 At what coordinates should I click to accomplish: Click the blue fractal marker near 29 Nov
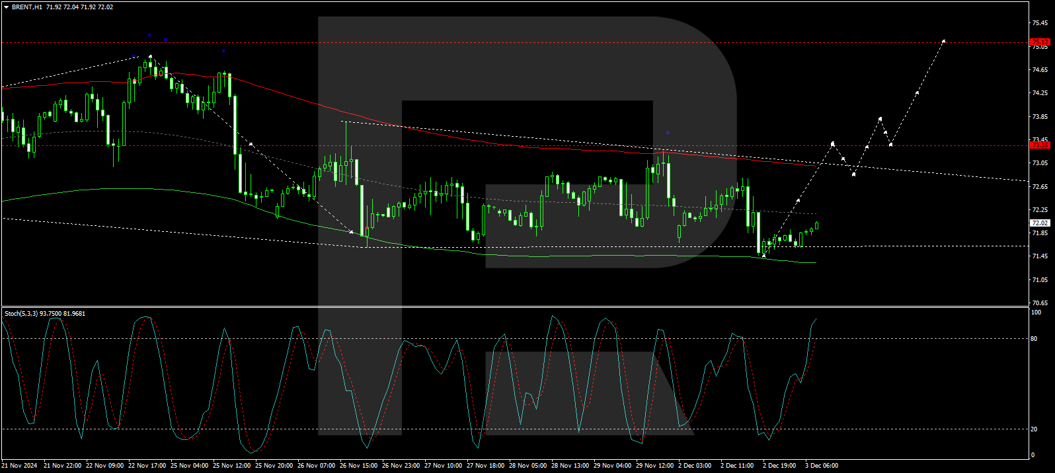668,133
